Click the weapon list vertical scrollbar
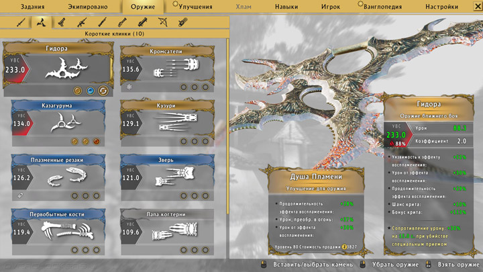 (228, 126)
